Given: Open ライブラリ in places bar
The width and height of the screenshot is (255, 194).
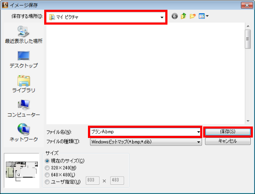Looking at the screenshot, I should (23, 84).
